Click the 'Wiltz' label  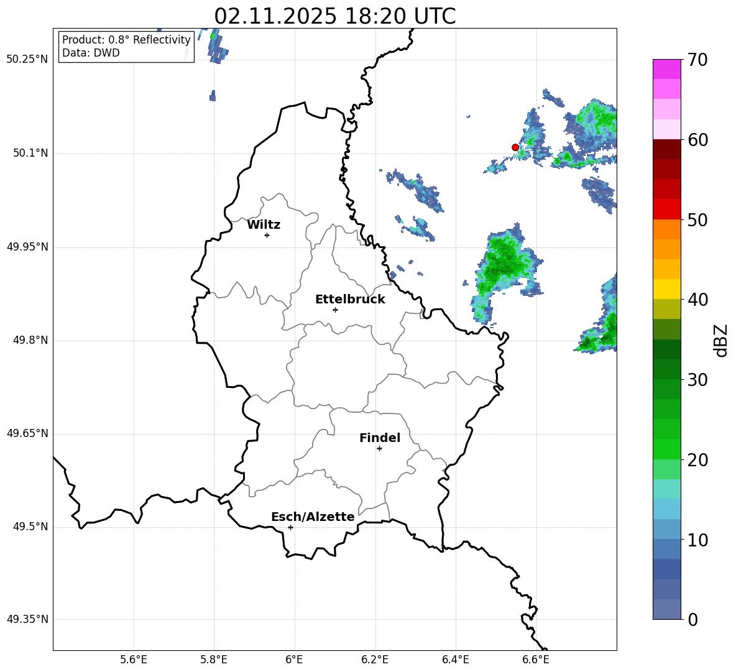pyautogui.click(x=264, y=225)
